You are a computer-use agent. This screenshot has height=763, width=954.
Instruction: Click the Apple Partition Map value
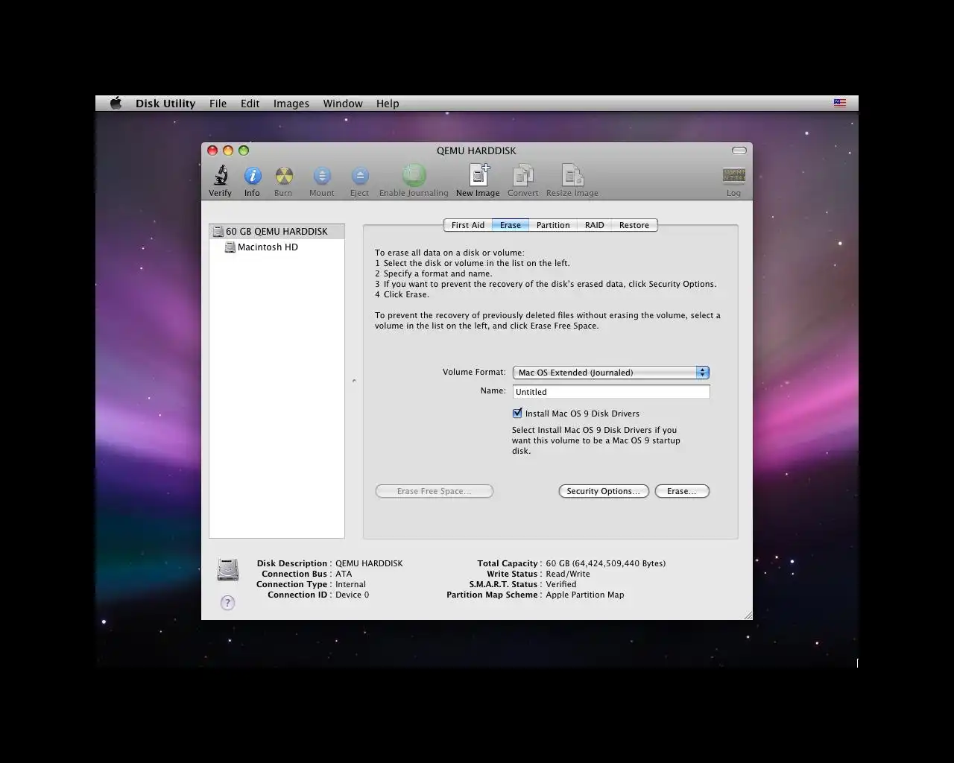[585, 595]
